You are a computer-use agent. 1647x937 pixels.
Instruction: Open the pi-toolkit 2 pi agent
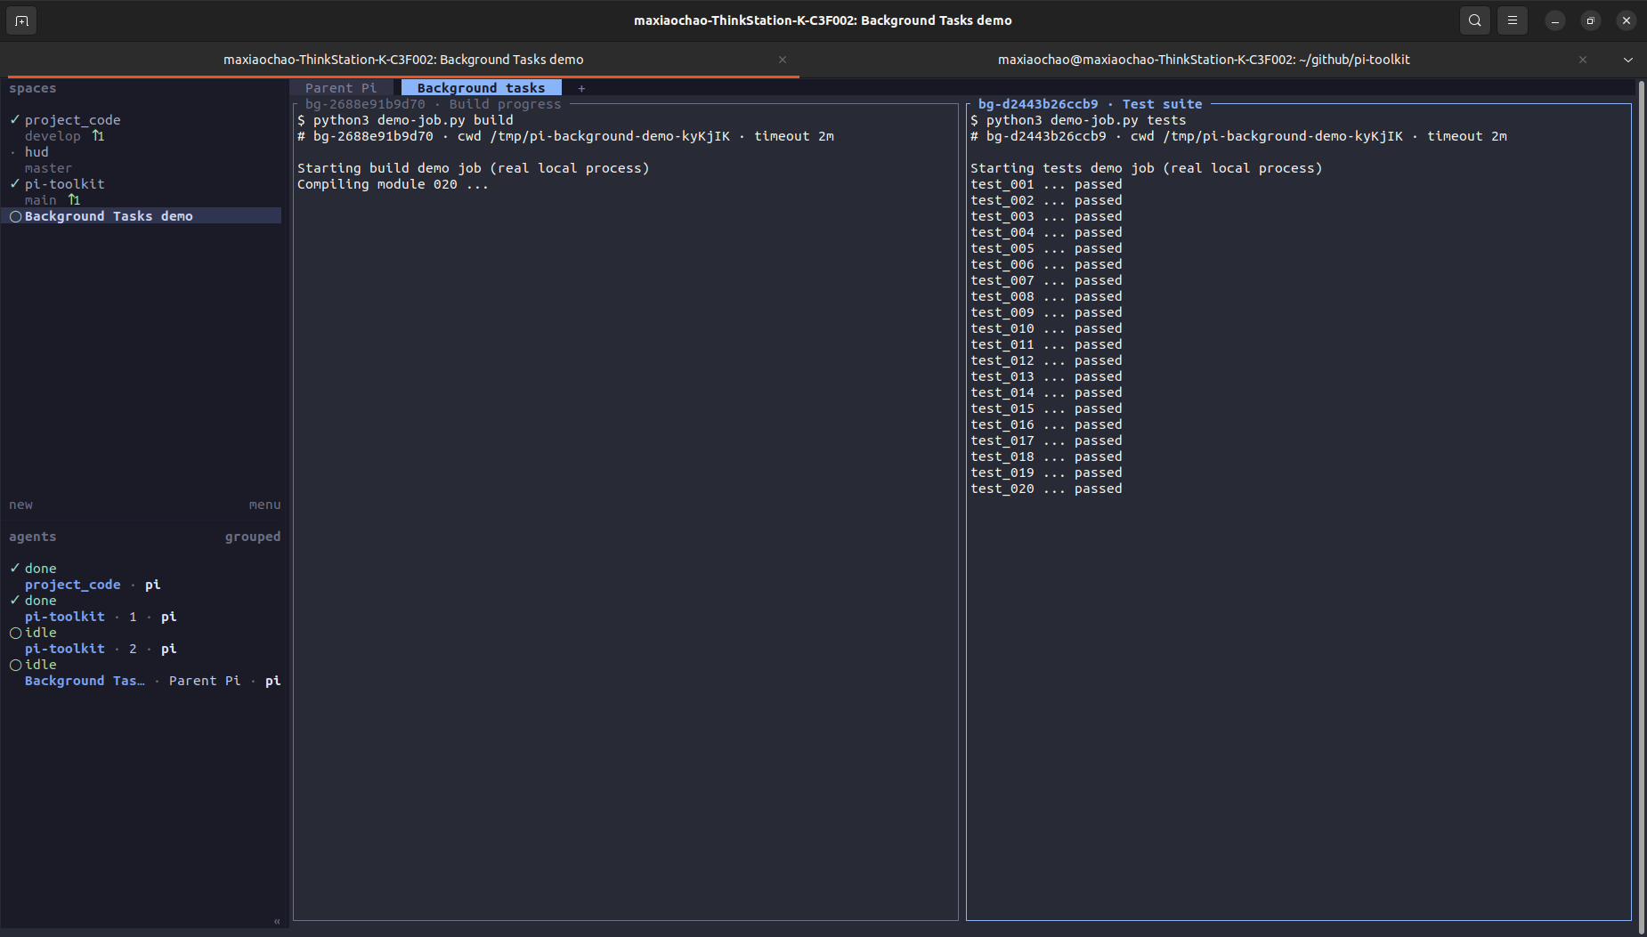tap(101, 649)
